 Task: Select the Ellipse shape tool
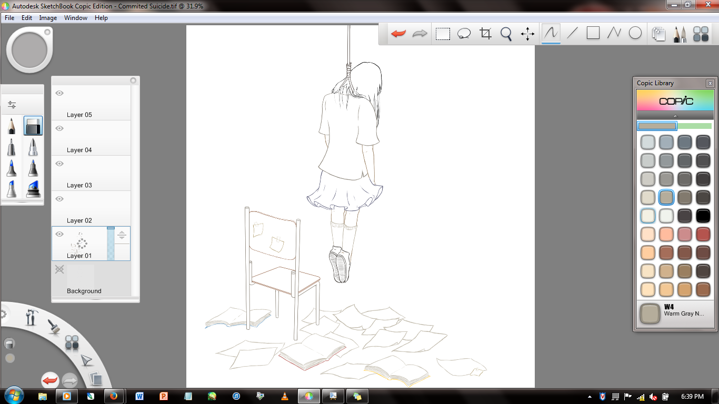(635, 33)
